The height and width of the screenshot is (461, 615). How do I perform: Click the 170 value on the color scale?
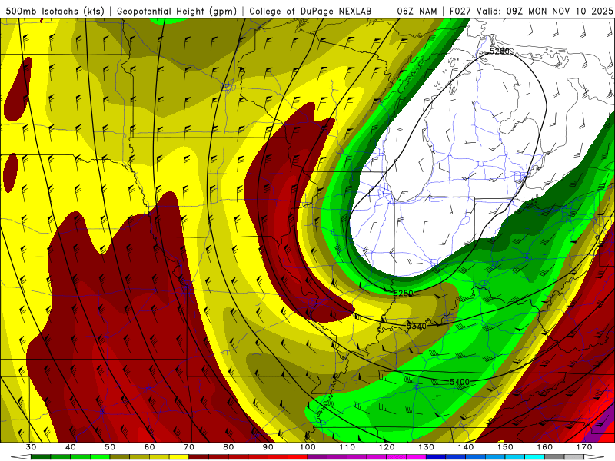(x=584, y=447)
